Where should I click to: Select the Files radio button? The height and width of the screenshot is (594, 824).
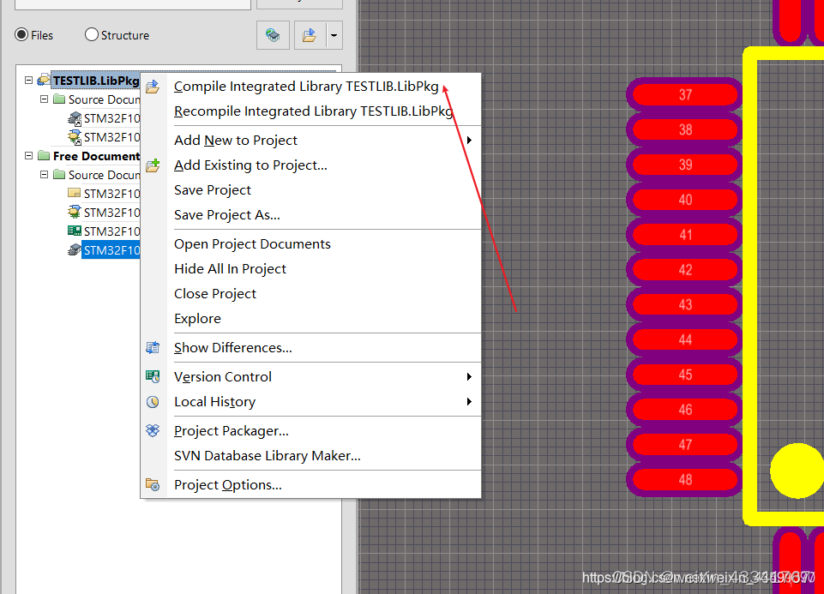[21, 34]
